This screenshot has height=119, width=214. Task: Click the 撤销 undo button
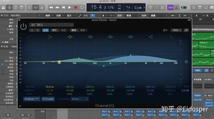tap(74, 30)
